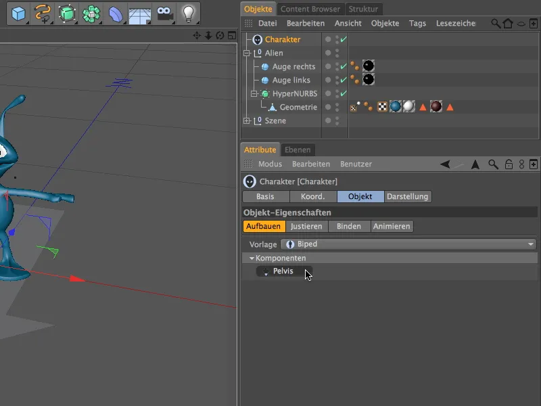Add a HyperNURBS generator from toolbar
Image resolution: width=541 pixels, height=406 pixels.
67,14
